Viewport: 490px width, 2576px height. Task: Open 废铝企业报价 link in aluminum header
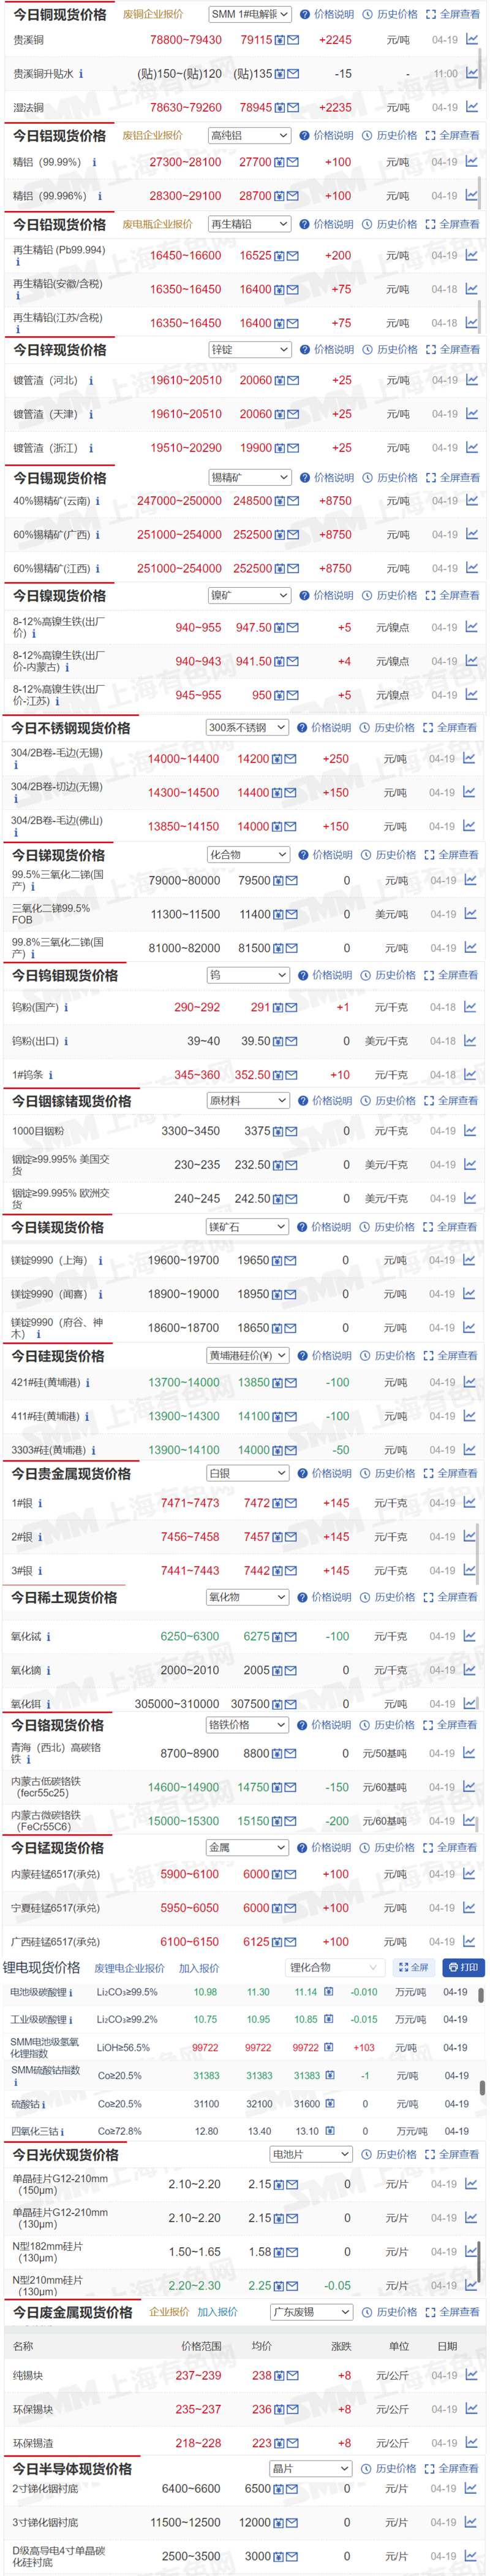[153, 135]
